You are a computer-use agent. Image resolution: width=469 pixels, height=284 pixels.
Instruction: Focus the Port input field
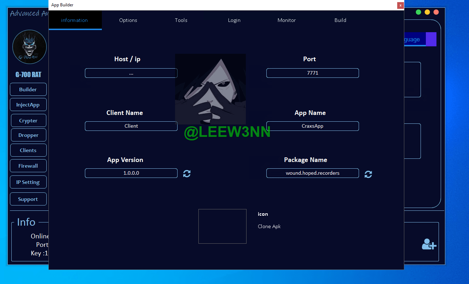pyautogui.click(x=312, y=73)
